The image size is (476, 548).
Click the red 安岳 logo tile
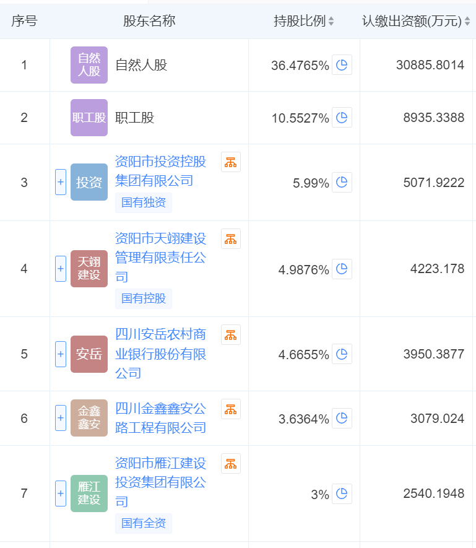(x=89, y=354)
